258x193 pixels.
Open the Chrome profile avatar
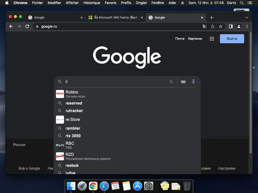[x=239, y=26]
